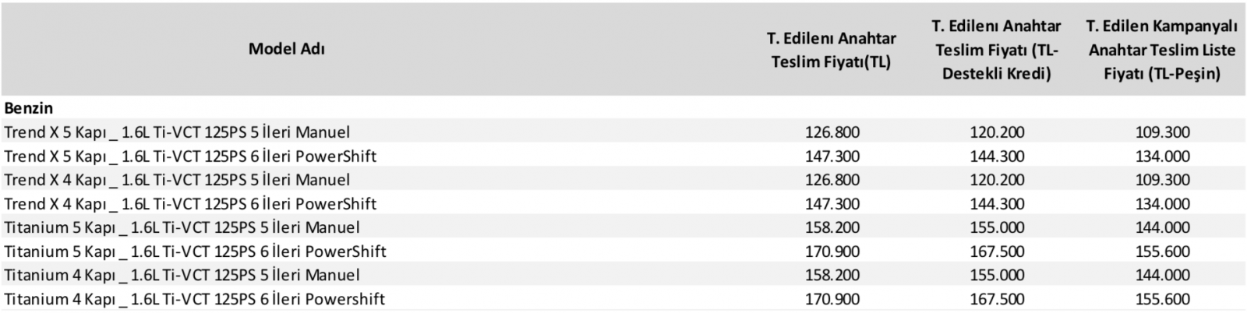Click Trend X 4 Kapı 5 İleri Manuel row
Image resolution: width=1247 pixels, height=313 pixels.
(x=623, y=180)
